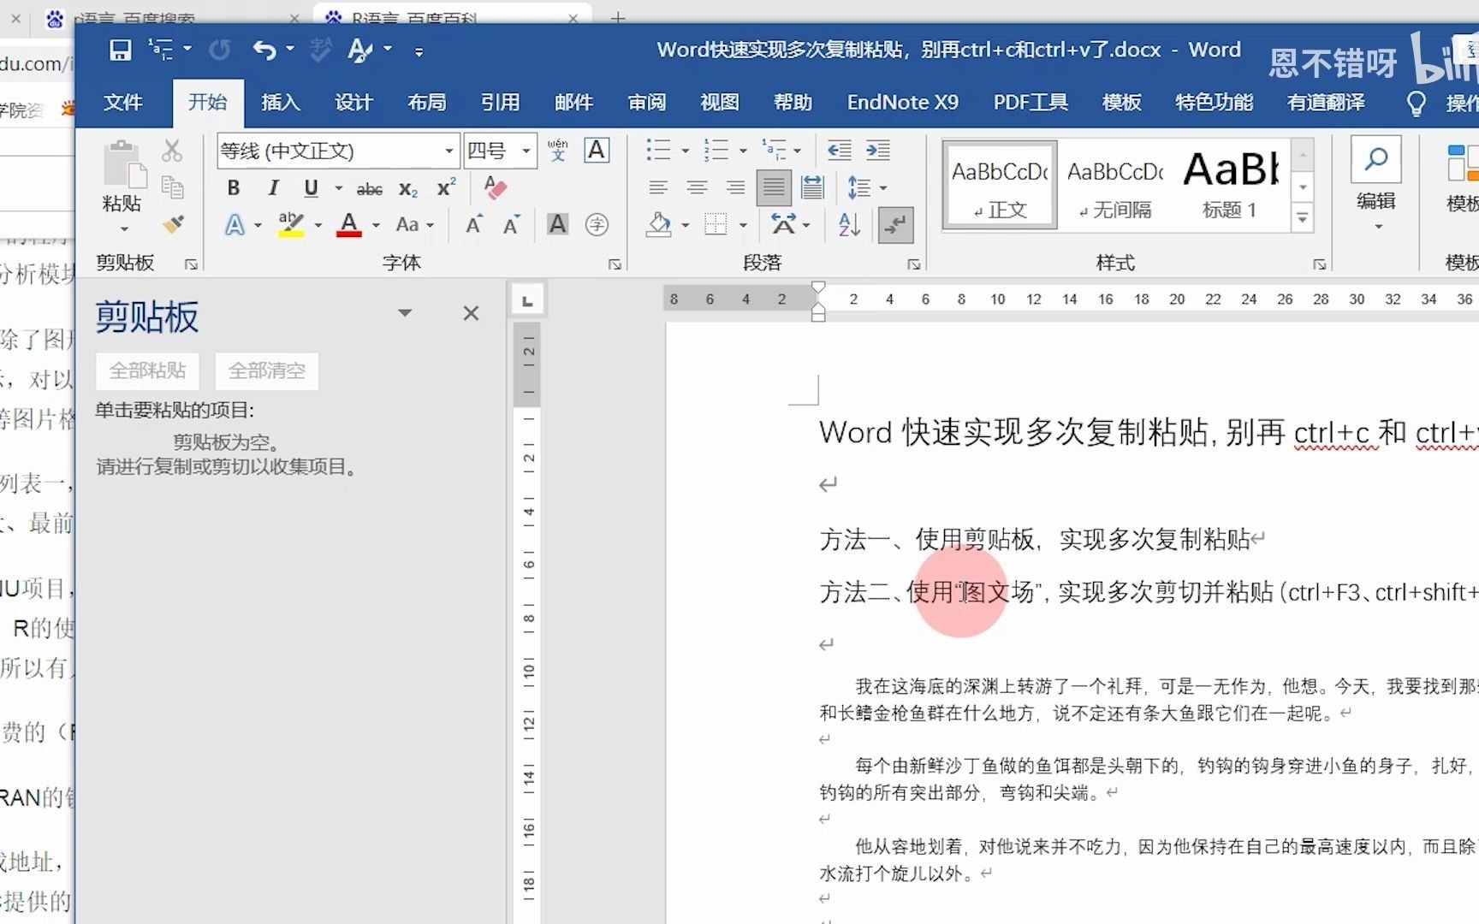This screenshot has width=1479, height=924.
Task: Toggle justify alignment
Action: (774, 187)
